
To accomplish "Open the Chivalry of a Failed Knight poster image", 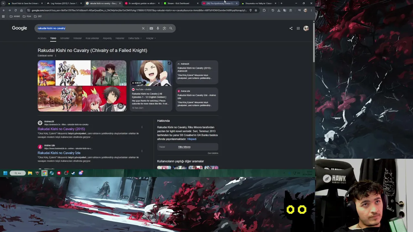I will pyautogui.click(x=46, y=73).
